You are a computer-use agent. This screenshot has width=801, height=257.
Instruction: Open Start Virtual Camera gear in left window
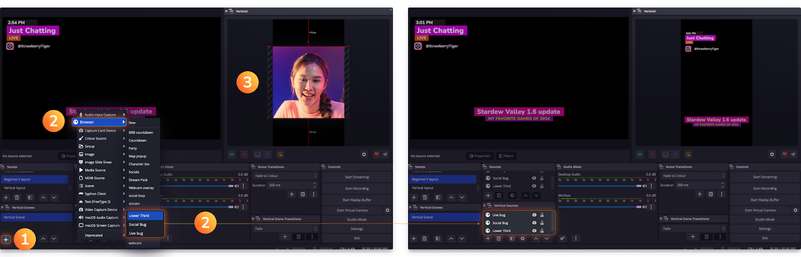[387, 210]
